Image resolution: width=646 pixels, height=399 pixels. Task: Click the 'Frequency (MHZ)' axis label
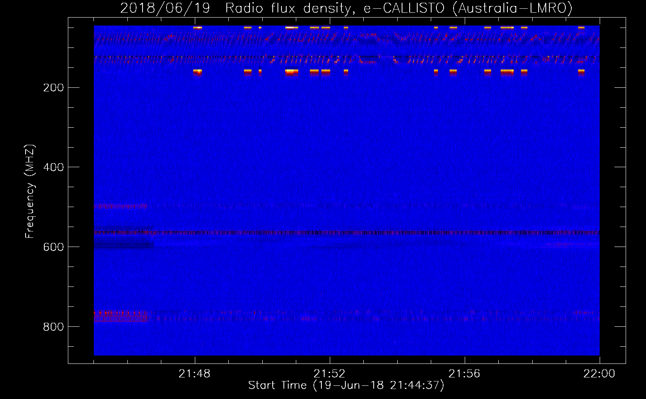pyautogui.click(x=30, y=192)
